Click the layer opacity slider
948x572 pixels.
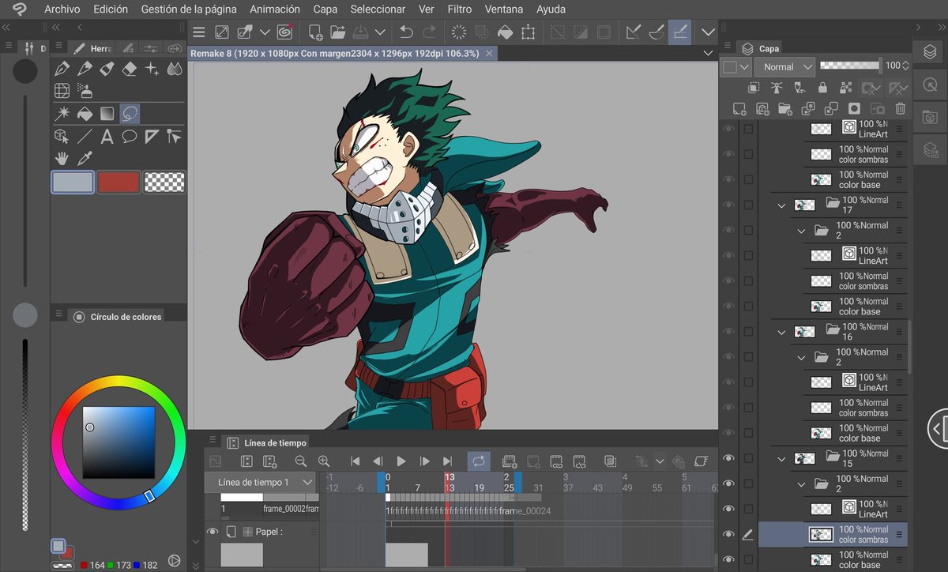pyautogui.click(x=850, y=66)
